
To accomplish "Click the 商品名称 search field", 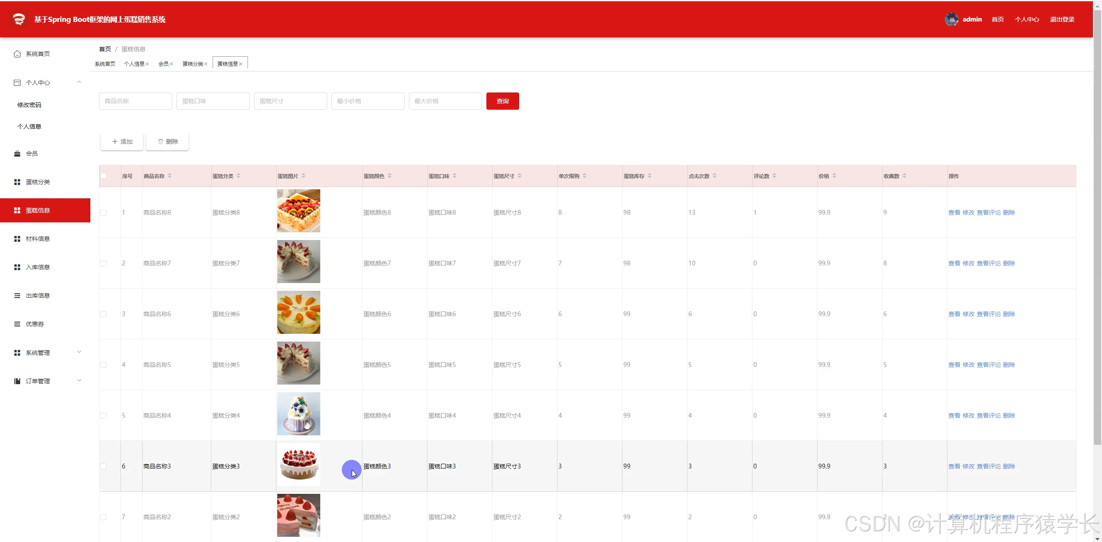I will pos(136,101).
